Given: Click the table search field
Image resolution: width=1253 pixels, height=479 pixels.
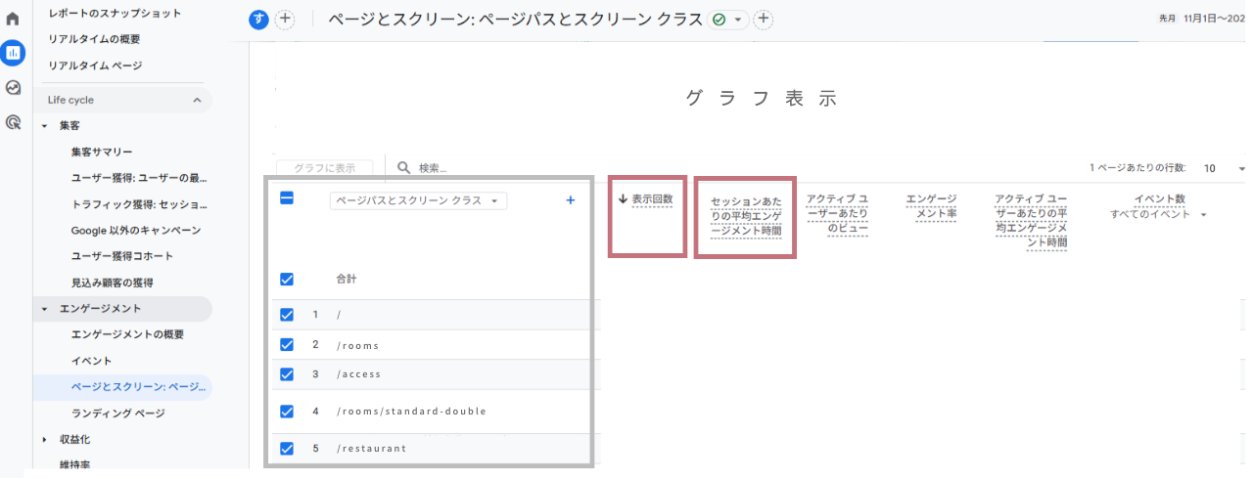Looking at the screenshot, I should (x=489, y=168).
